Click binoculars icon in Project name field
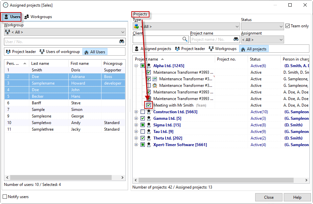 pyautogui.click(x=236, y=39)
